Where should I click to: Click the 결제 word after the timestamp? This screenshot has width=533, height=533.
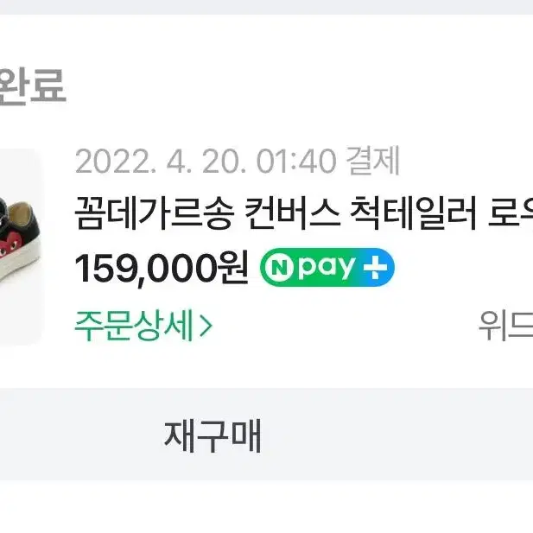(x=373, y=161)
